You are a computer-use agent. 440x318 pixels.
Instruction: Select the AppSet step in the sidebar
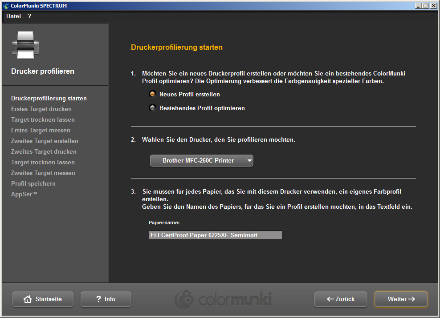[24, 194]
